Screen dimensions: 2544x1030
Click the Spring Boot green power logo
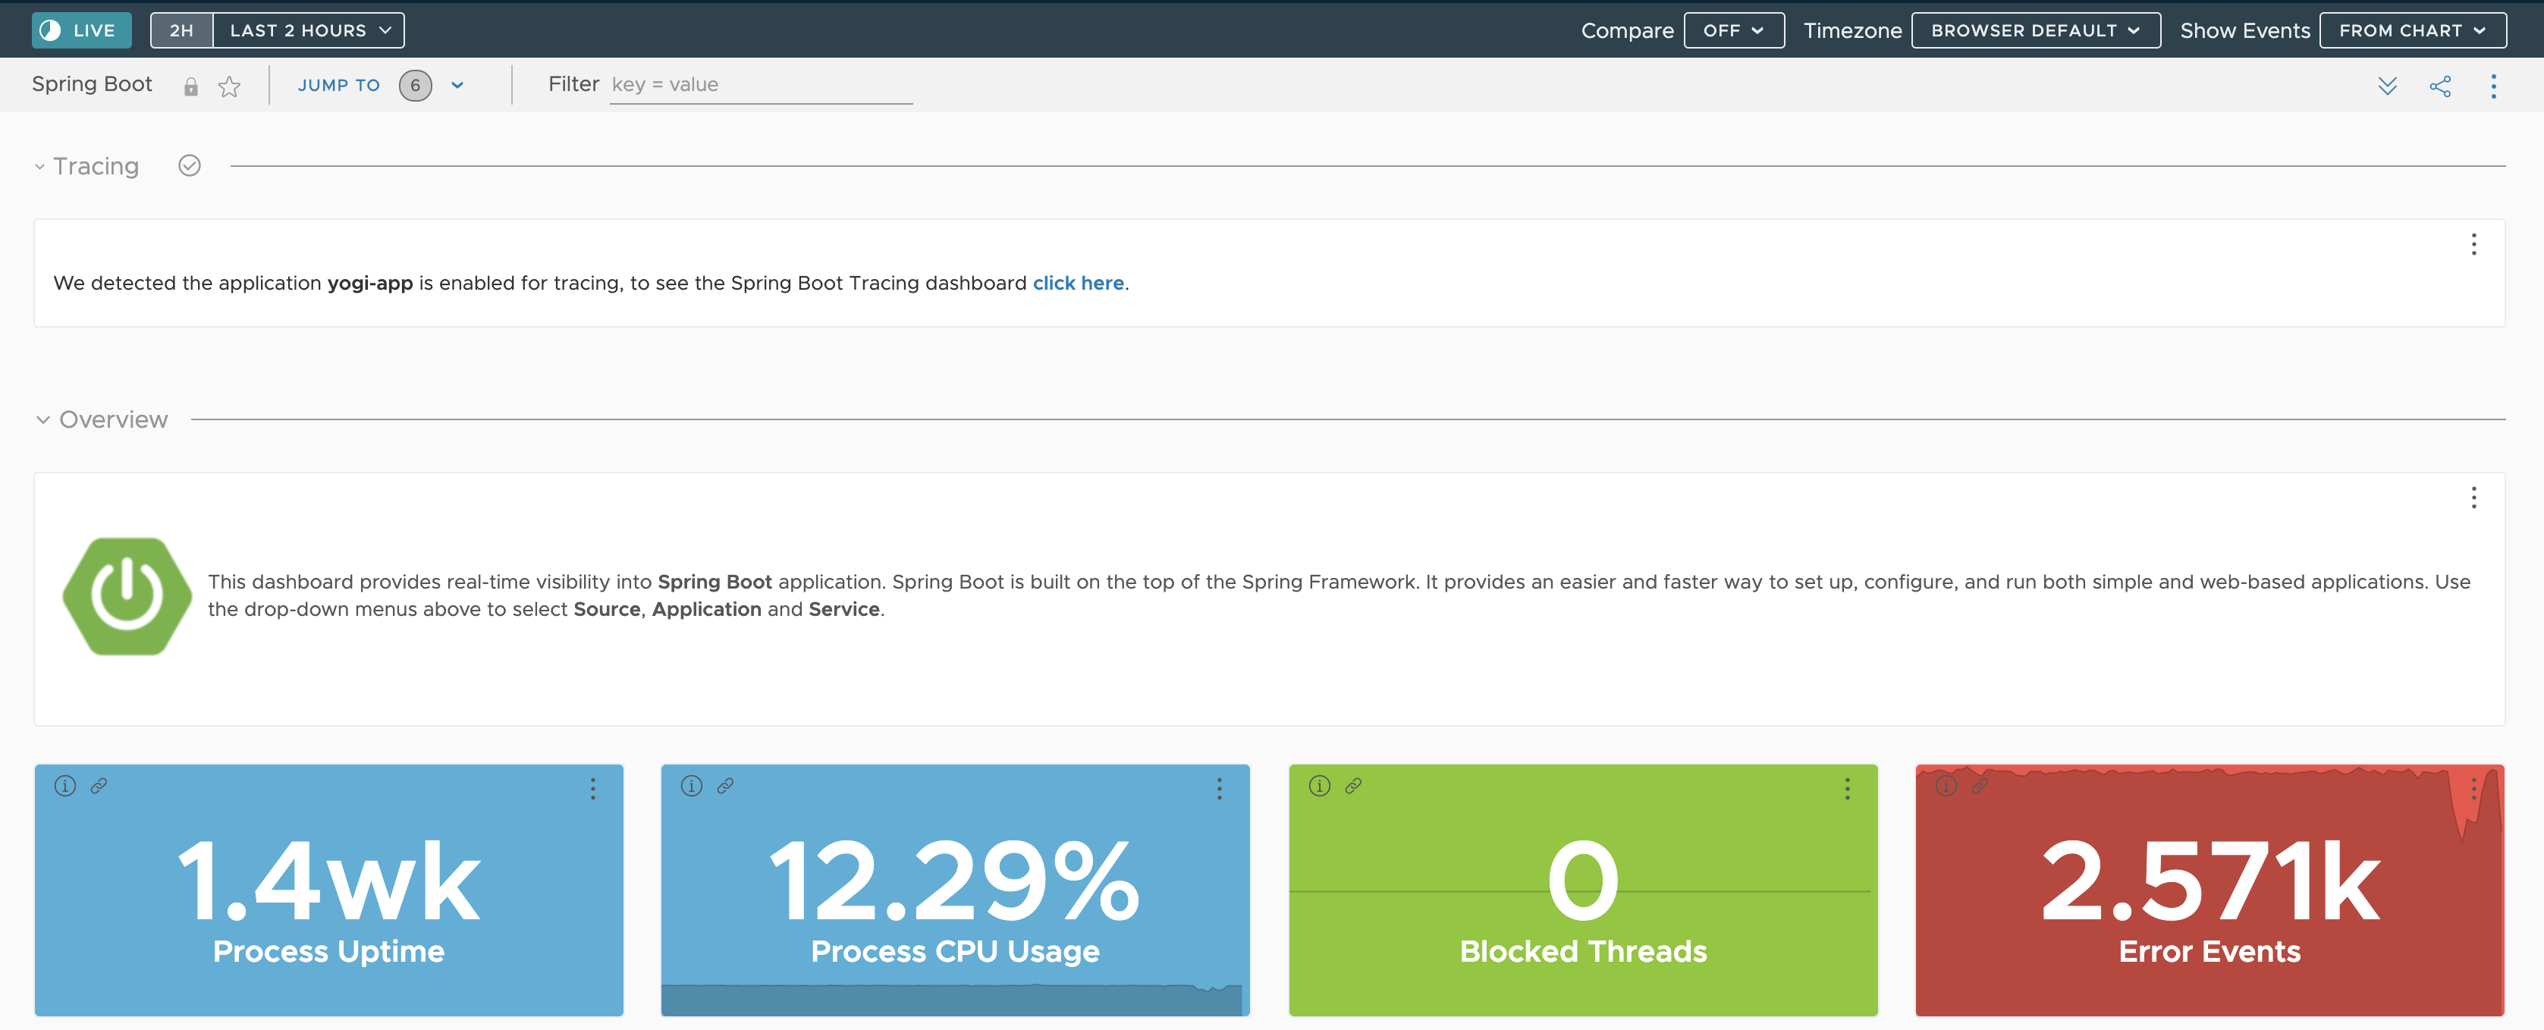click(127, 596)
